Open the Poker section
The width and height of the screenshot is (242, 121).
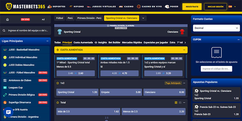tap(172, 6)
